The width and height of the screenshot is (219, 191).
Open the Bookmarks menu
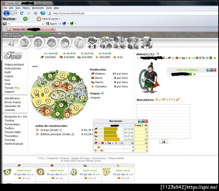(38, 8)
